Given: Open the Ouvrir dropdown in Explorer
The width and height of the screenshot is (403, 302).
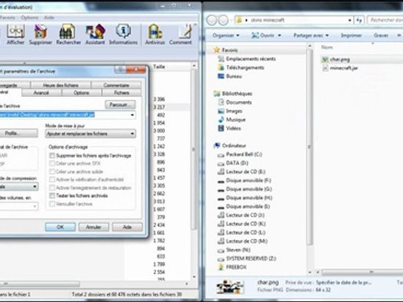Looking at the screenshot, I should [266, 35].
